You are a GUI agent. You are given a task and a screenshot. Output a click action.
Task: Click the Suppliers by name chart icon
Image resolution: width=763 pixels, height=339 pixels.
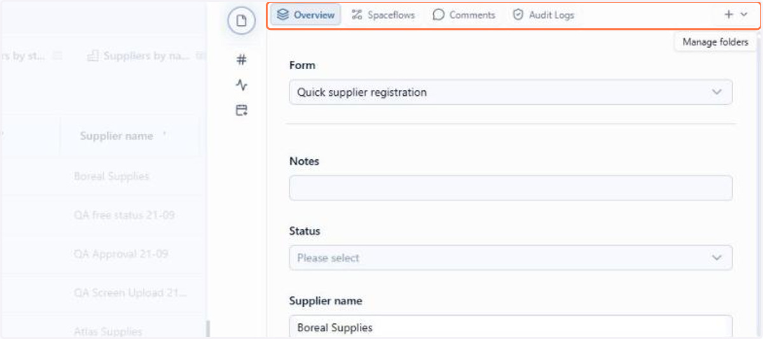(93, 56)
